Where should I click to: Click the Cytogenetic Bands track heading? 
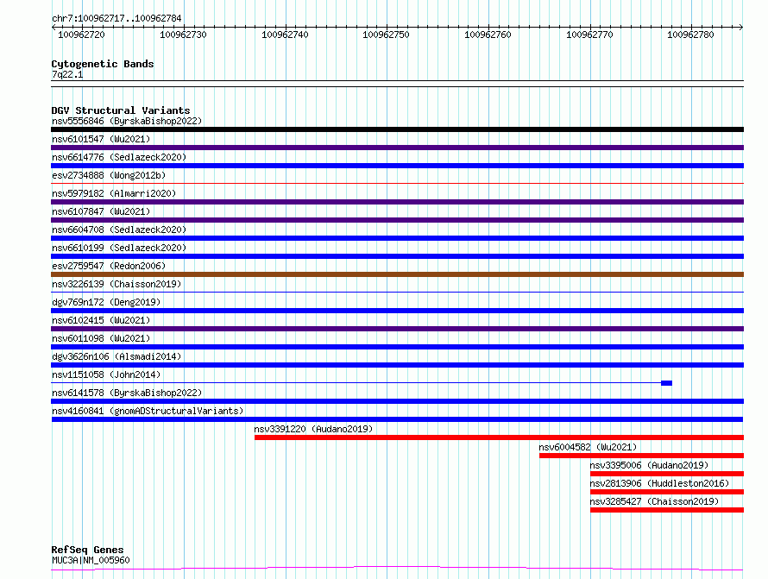103,64
